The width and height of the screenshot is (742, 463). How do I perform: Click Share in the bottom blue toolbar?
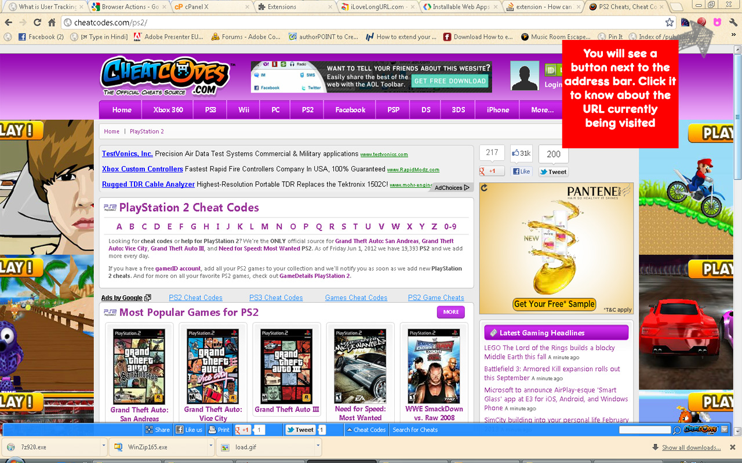(158, 430)
